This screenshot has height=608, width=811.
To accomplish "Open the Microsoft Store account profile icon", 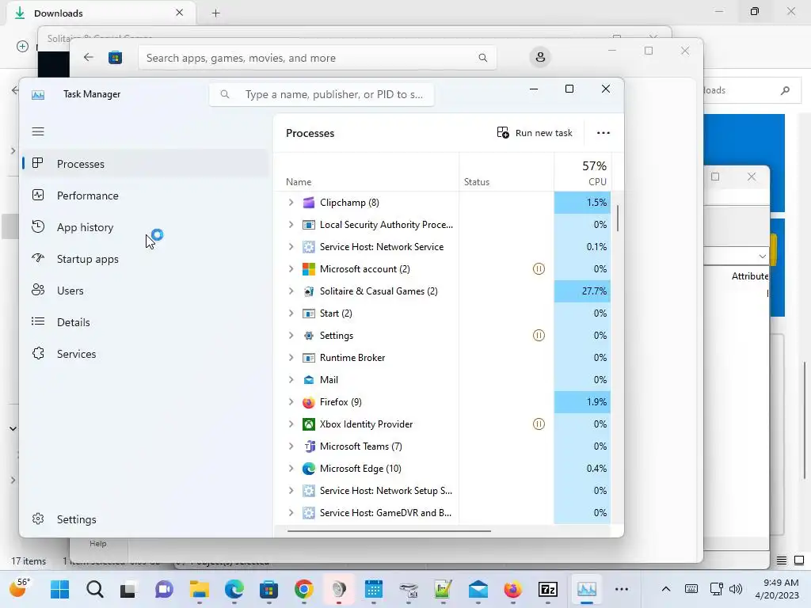I will pos(540,57).
